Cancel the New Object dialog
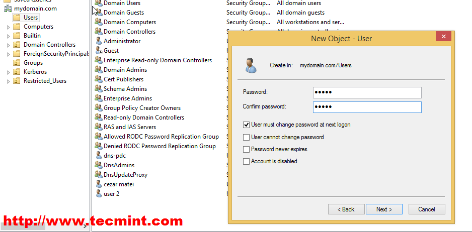Image resolution: width=472 pixels, height=232 pixels. [x=427, y=209]
